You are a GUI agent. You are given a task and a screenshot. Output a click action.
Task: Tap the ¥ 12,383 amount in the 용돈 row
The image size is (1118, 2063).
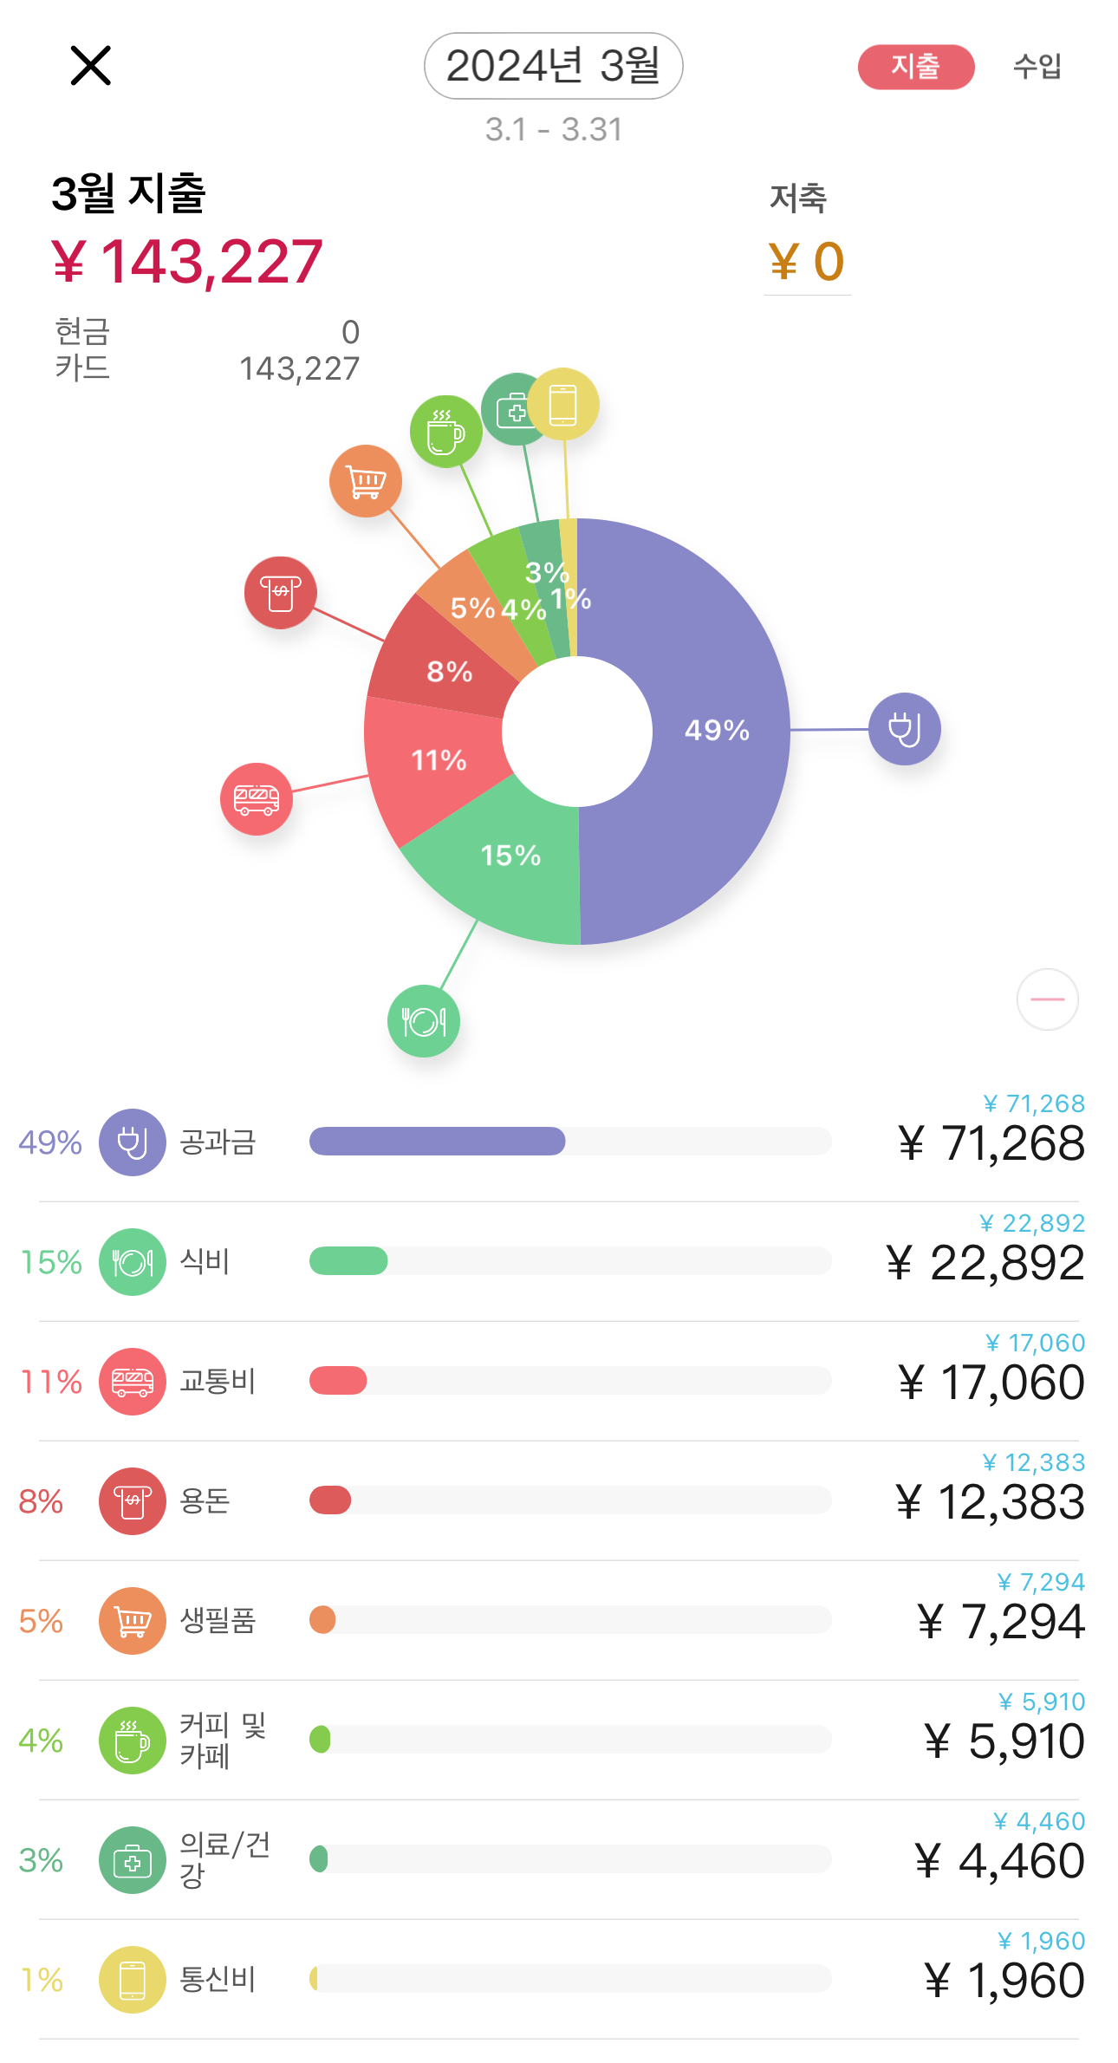tap(990, 1502)
